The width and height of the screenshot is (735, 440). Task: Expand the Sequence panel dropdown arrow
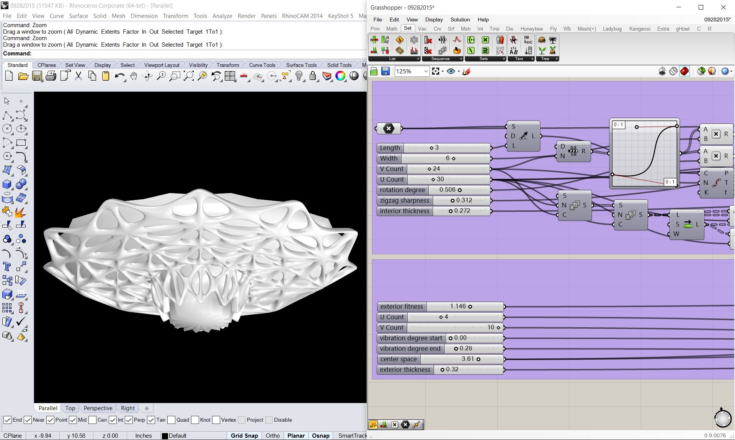[x=461, y=59]
